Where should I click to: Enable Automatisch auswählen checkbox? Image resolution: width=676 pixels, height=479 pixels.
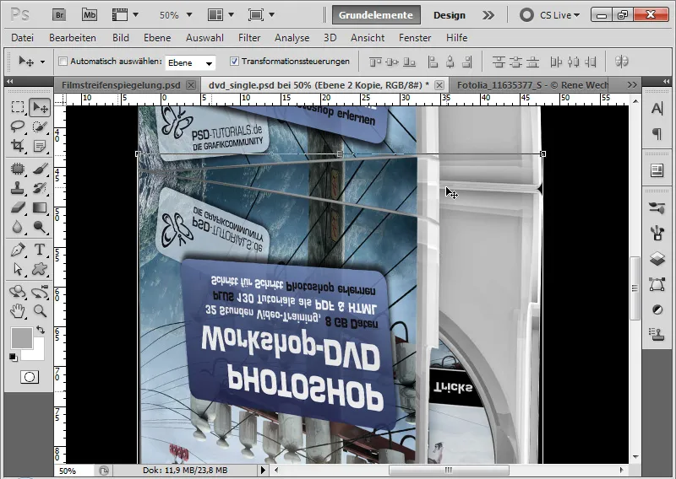tap(63, 61)
